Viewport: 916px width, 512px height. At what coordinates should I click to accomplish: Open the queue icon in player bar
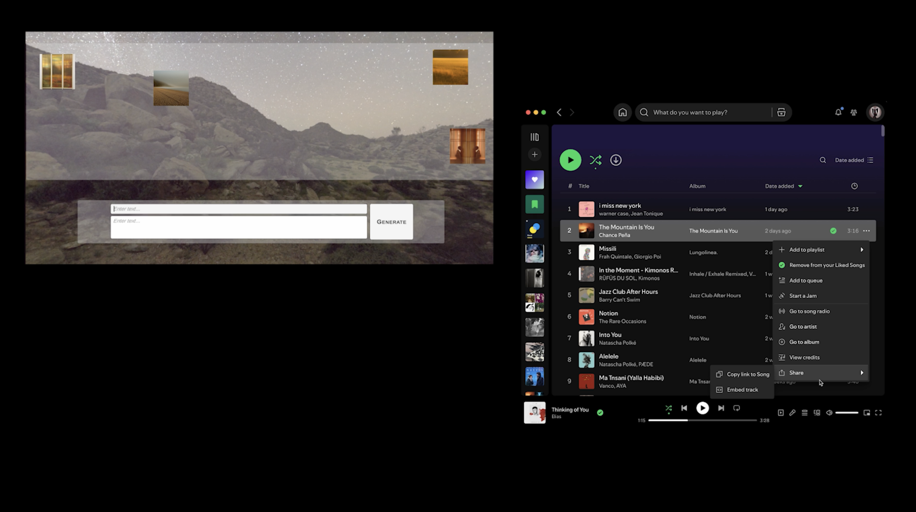pos(804,413)
